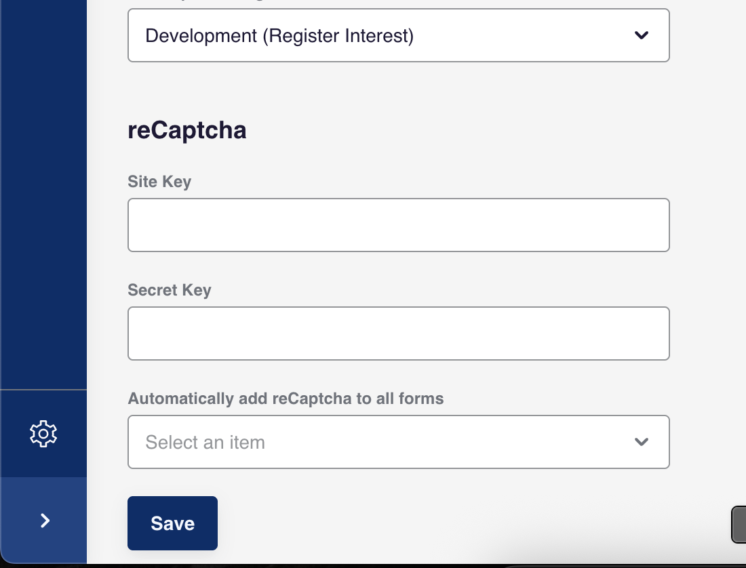Viewport: 746px width, 568px height.
Task: Click empty dark blue sidebar area
Action: click(x=43, y=203)
